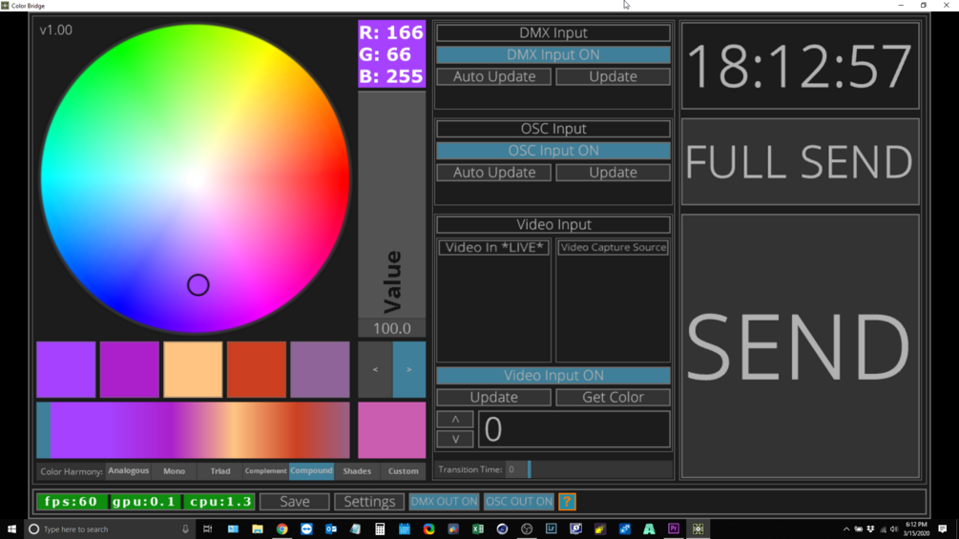Click the Value 100.0 number field
The height and width of the screenshot is (539, 959).
[x=392, y=328]
